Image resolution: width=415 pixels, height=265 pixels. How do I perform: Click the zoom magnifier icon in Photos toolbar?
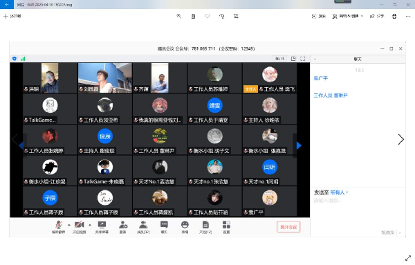coord(179,16)
